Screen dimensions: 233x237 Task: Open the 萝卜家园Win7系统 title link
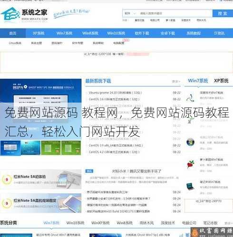[211, 160]
